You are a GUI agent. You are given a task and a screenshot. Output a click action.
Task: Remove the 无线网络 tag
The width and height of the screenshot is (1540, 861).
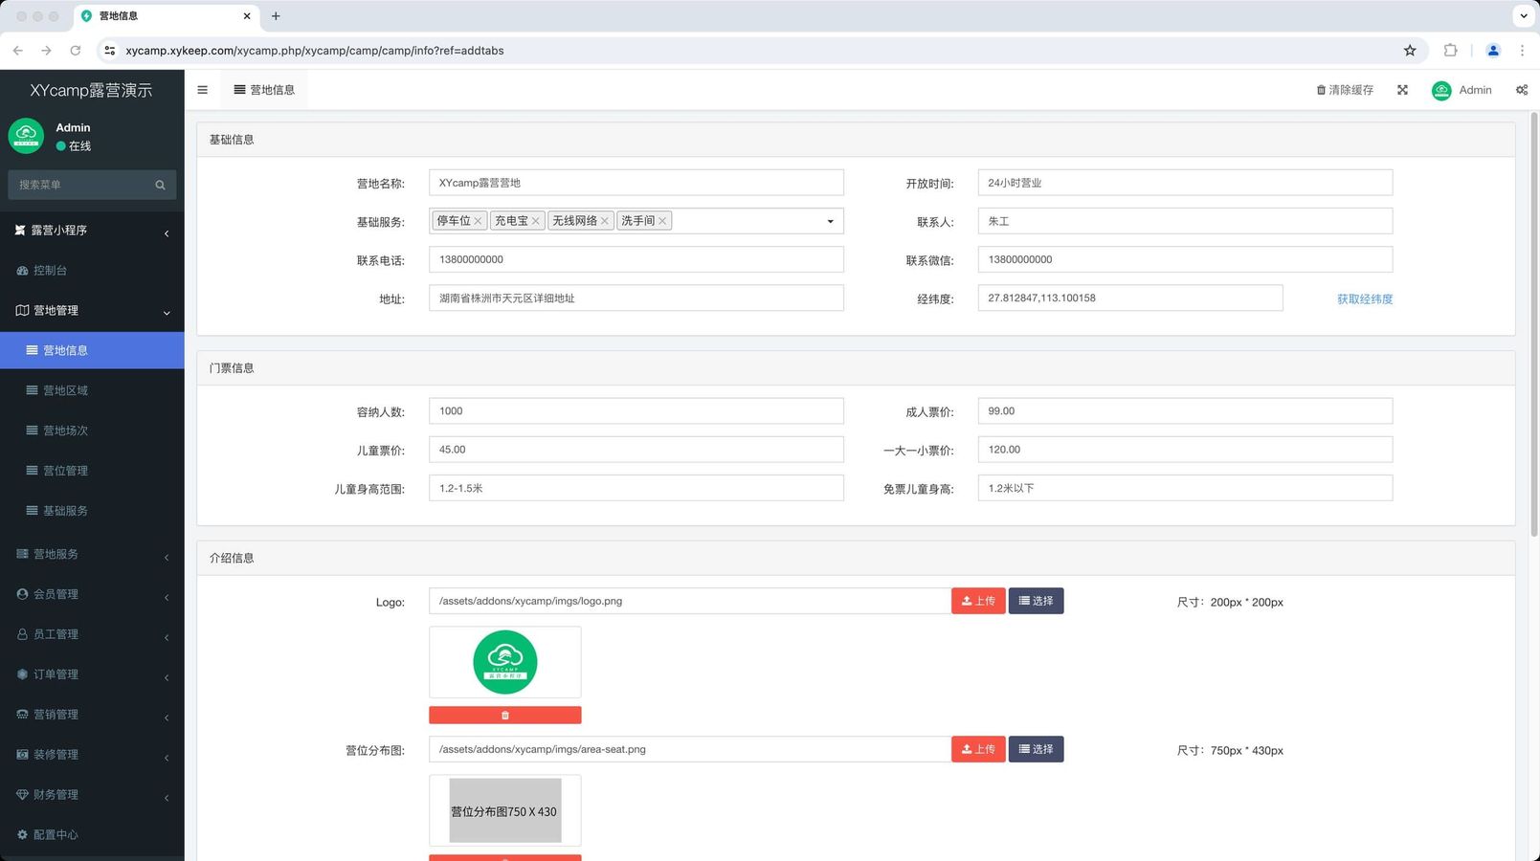click(x=604, y=221)
